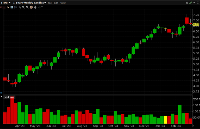This screenshot has height=129, width=200.
Task: Close the Volume panel with its X
Action: pyautogui.click(x=1, y=96)
